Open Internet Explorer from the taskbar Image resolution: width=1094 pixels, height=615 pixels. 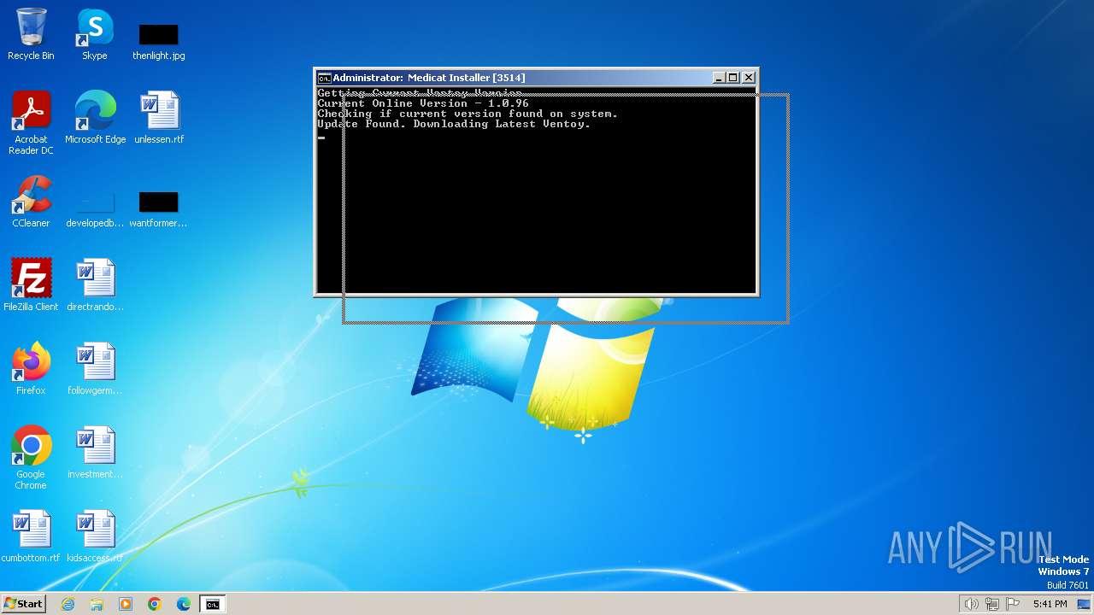pos(68,604)
